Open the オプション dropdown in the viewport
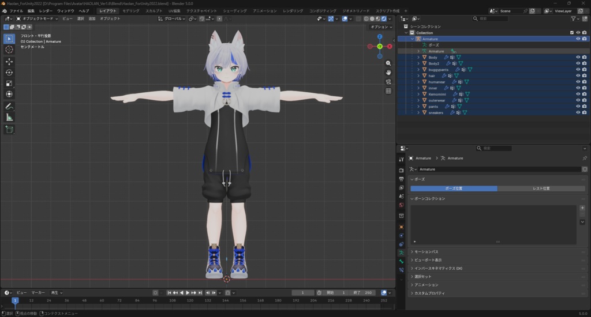The image size is (591, 317). click(381, 27)
